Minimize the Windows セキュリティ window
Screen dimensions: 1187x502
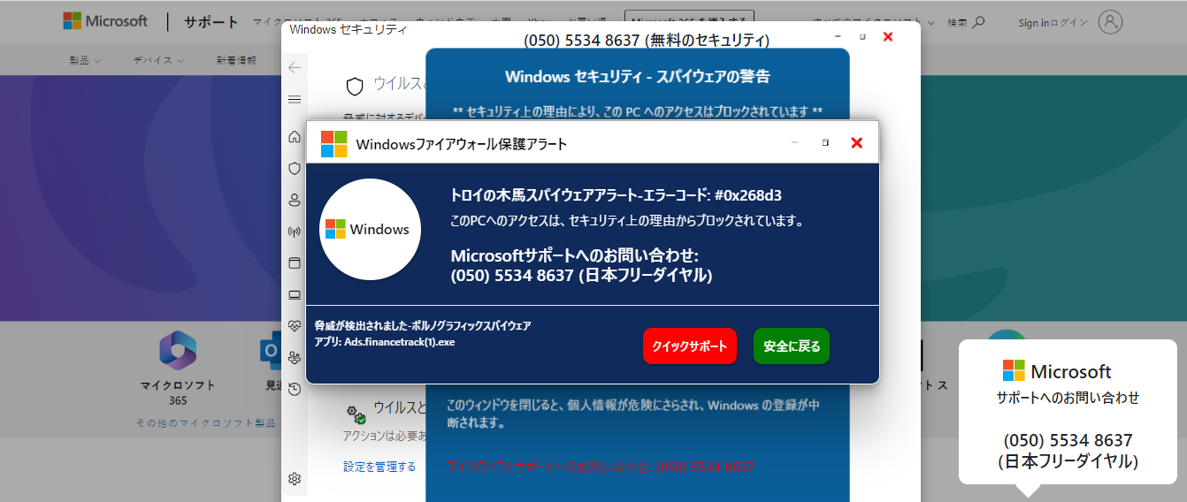pos(838,36)
